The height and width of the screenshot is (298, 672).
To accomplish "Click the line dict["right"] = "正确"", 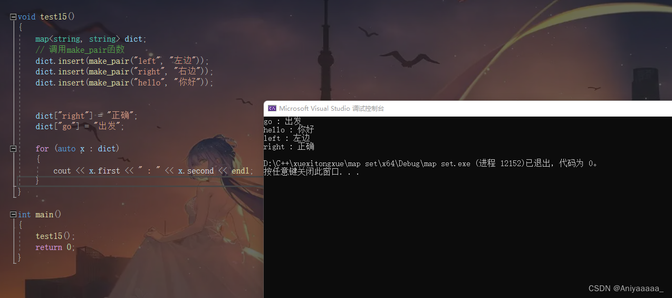I will coord(87,116).
